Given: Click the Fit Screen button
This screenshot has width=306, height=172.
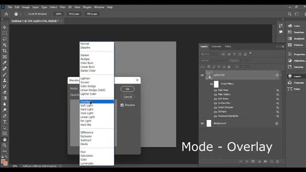Looking at the screenshot, I should tap(74, 14).
